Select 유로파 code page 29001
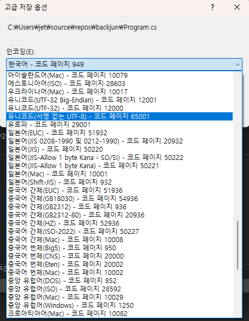249x321 pixels. (x=119, y=124)
